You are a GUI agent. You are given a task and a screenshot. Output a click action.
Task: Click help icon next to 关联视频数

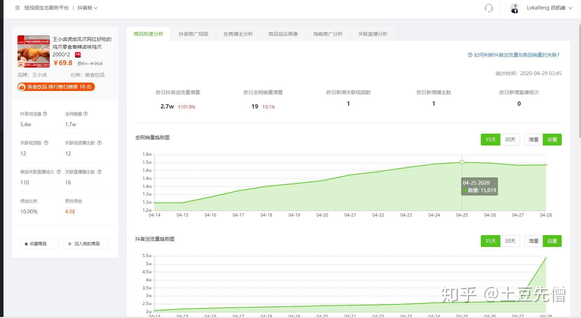tap(46, 143)
